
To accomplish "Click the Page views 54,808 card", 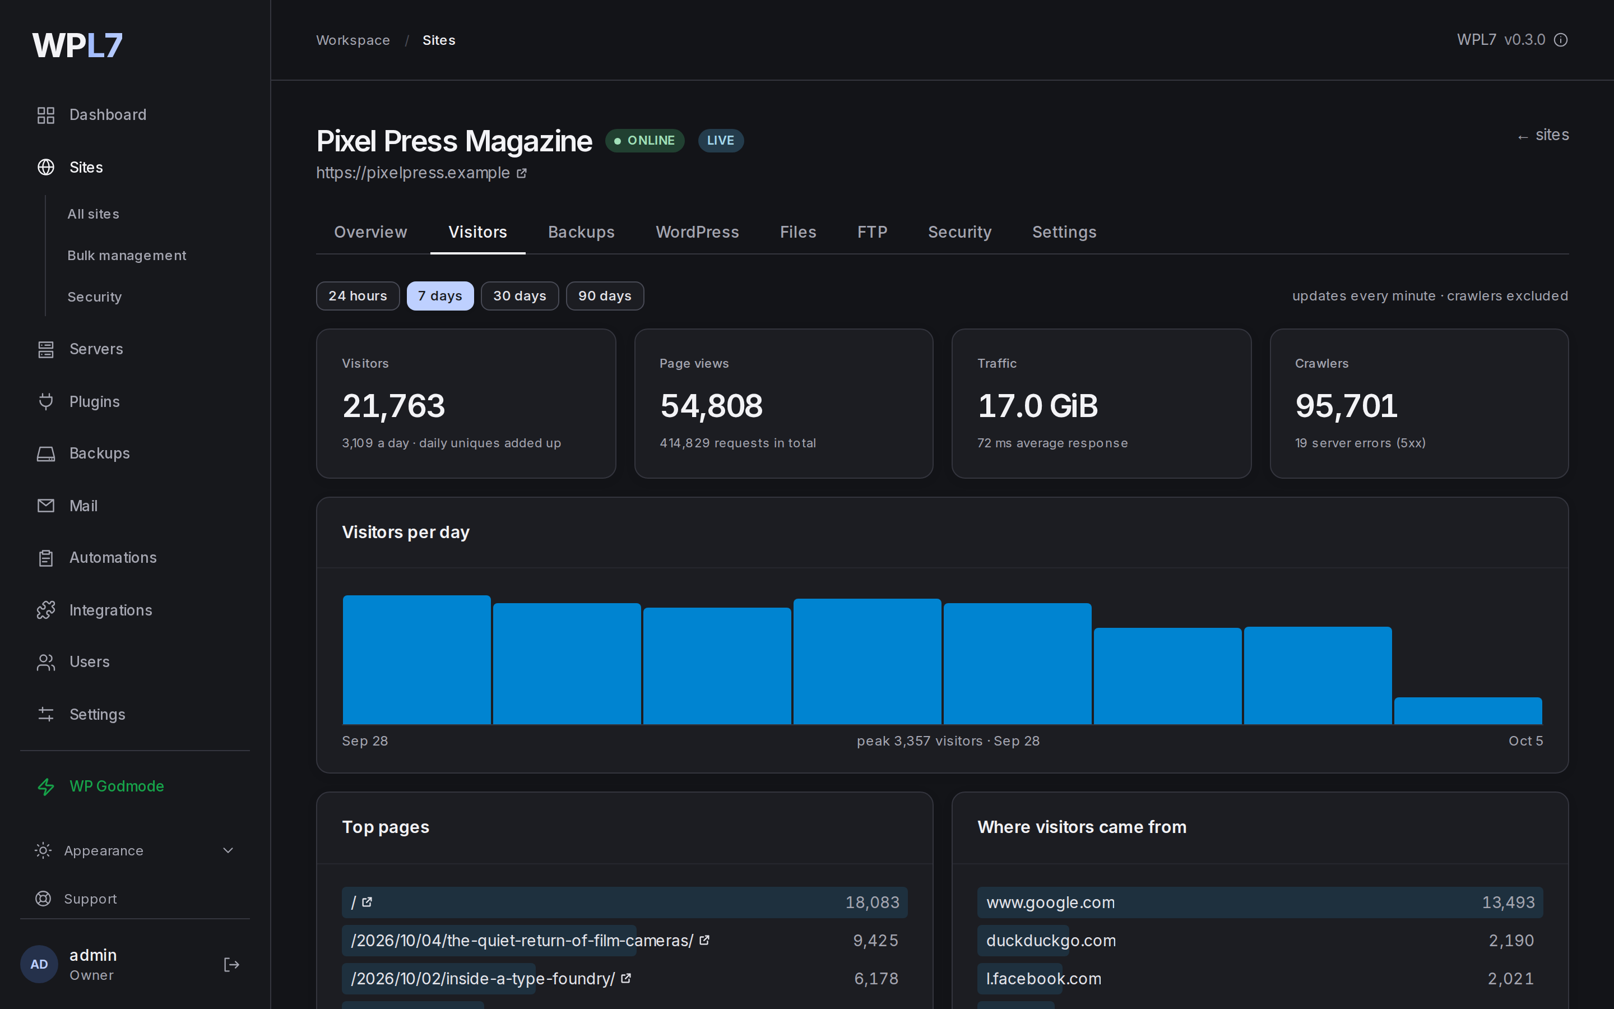I will [783, 403].
